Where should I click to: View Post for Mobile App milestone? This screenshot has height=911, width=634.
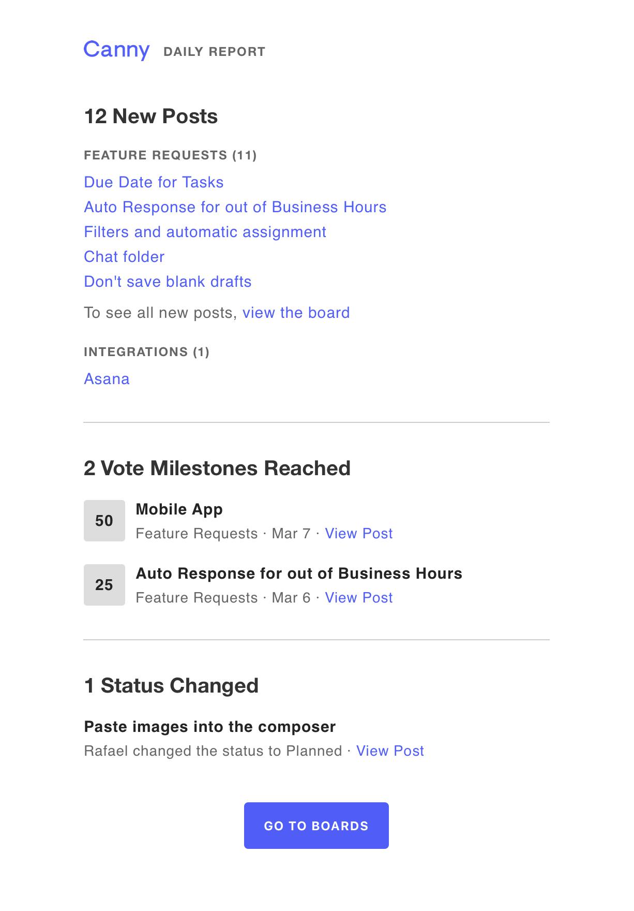point(359,534)
